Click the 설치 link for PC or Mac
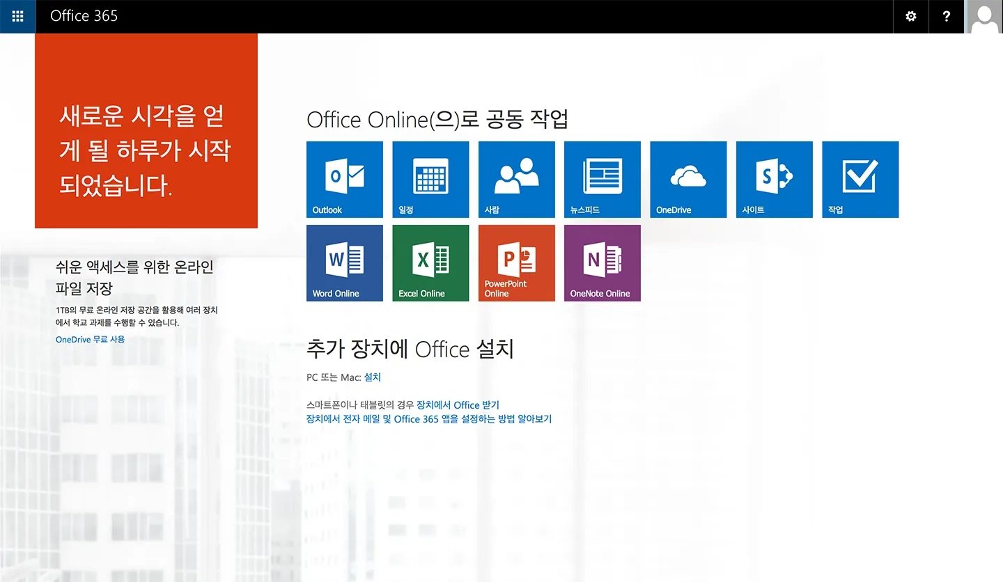Viewport: 1003px width, 582px height. [373, 377]
